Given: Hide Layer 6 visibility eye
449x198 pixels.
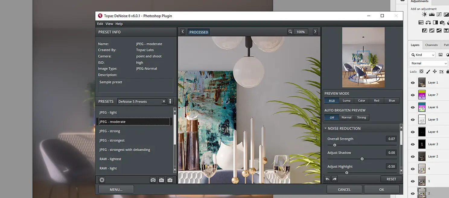Looking at the screenshot, I should tap(413, 107).
